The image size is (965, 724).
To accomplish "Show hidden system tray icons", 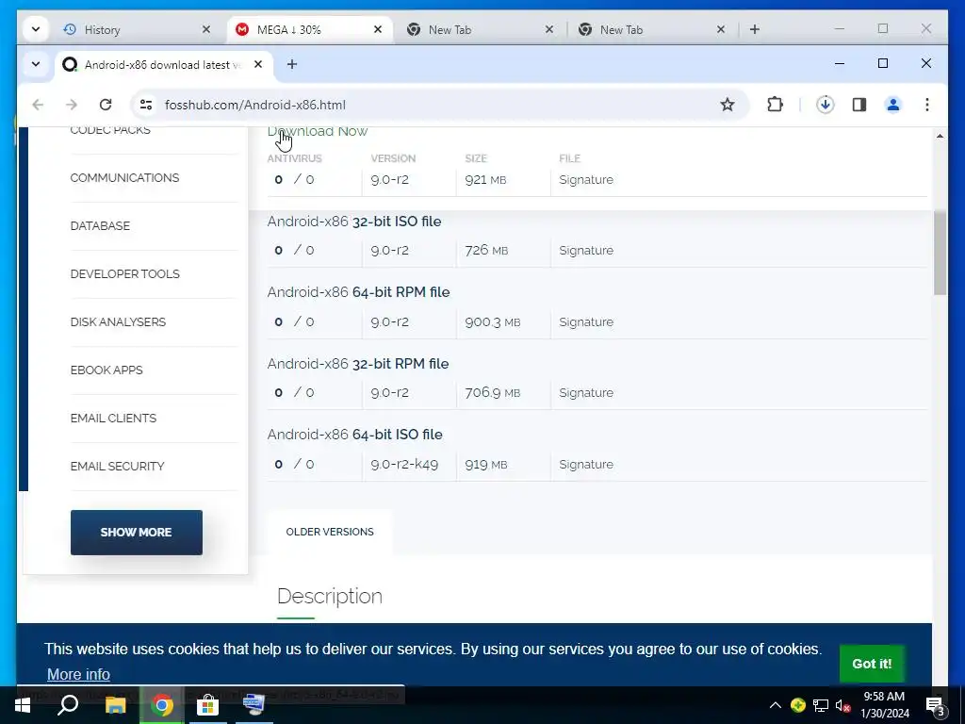I will point(776,705).
